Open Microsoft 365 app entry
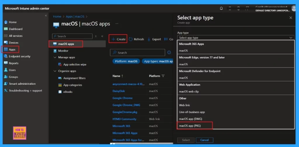Viewport: 299px width, 147px height. pyautogui.click(x=121, y=126)
